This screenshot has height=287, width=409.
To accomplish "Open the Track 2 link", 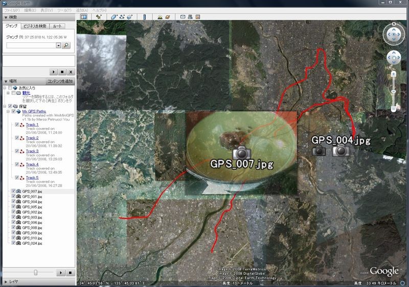I will click(32, 138).
